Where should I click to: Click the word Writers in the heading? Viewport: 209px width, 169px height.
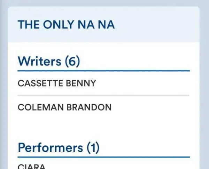39,62
